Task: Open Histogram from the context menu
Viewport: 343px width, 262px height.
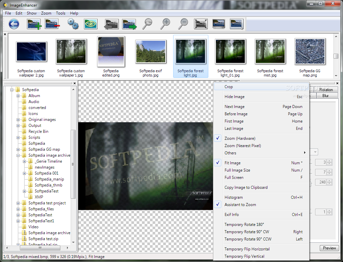Action: tap(261, 197)
